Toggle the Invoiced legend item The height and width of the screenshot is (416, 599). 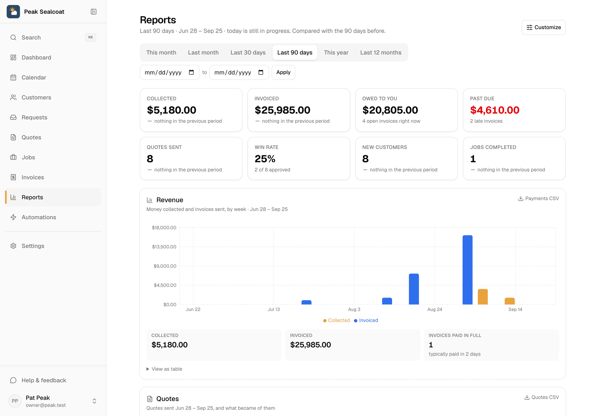point(366,320)
